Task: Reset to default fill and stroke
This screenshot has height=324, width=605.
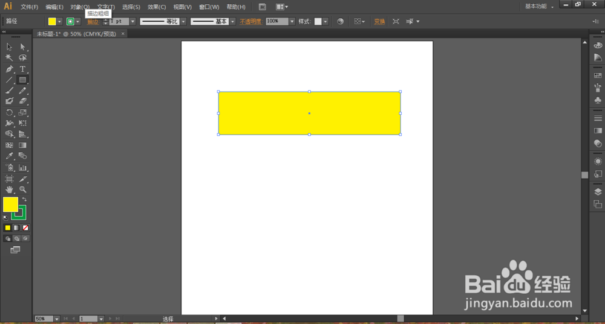Action: (5, 218)
